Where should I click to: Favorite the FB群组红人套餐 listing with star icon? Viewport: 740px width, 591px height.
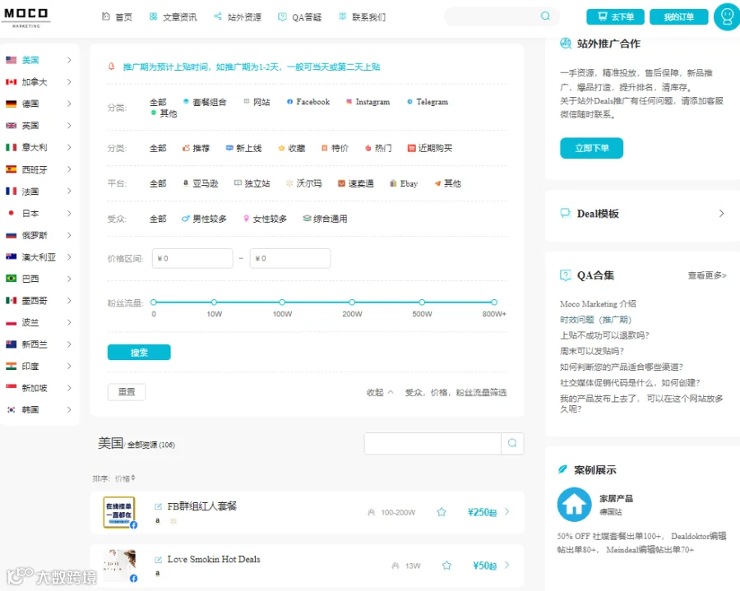pyautogui.click(x=442, y=512)
